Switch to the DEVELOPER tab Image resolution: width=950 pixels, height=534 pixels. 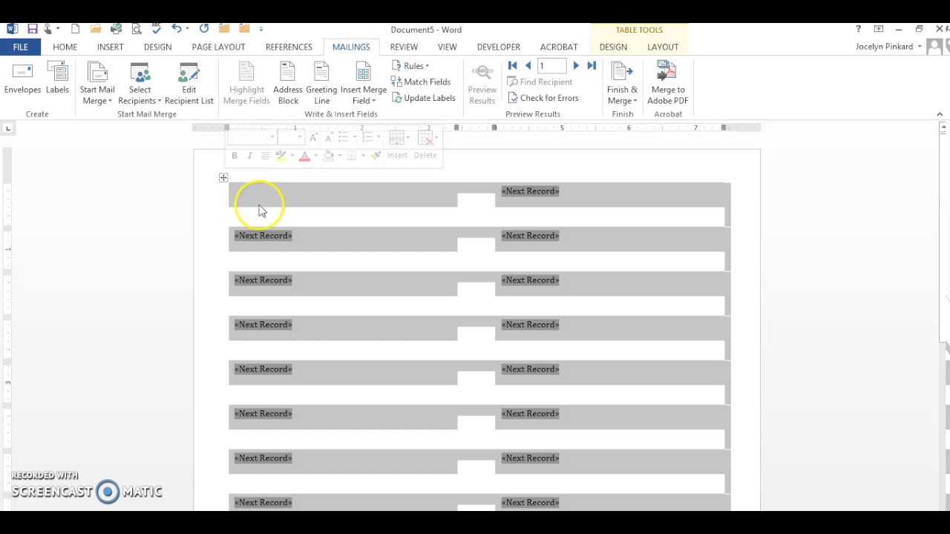[498, 47]
